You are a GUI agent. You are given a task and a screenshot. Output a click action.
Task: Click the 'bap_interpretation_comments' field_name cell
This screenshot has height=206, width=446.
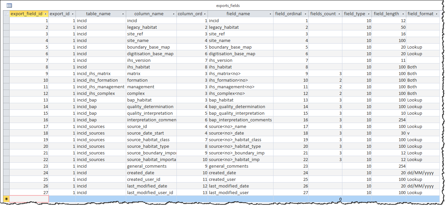[241, 120]
